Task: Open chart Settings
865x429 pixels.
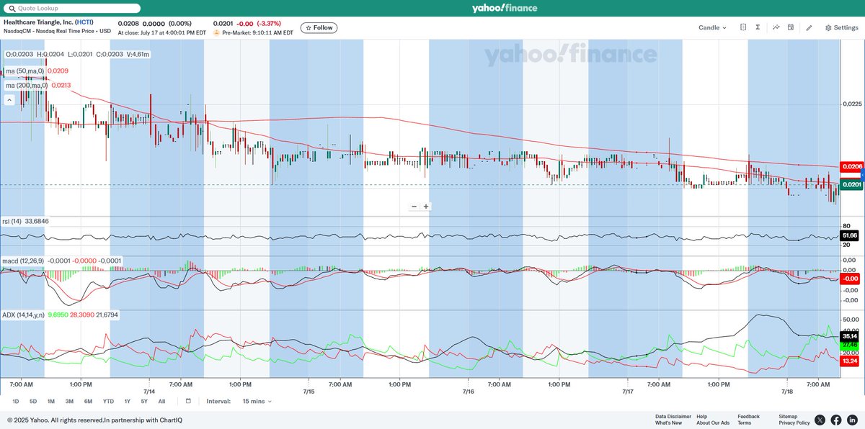Action: [x=842, y=27]
